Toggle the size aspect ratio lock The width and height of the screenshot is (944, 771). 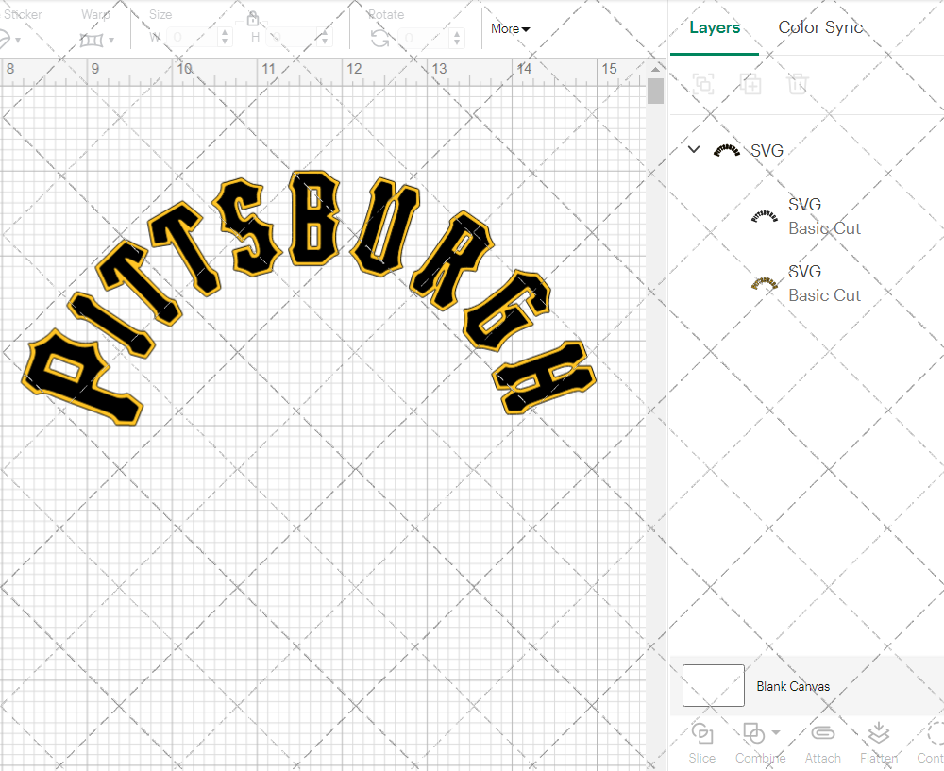coord(253,19)
